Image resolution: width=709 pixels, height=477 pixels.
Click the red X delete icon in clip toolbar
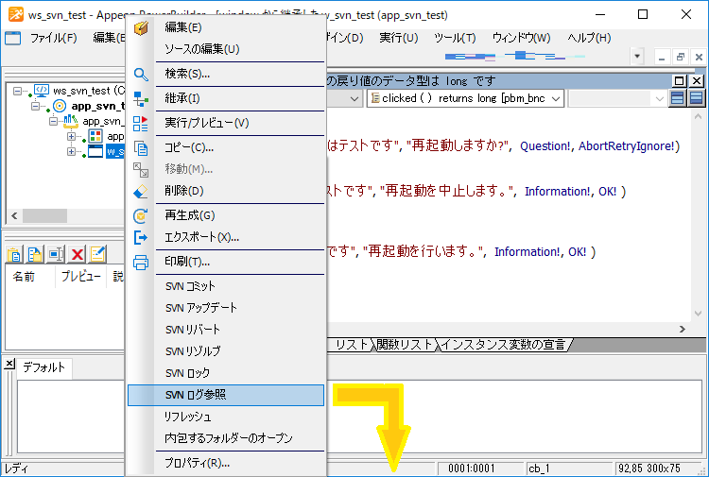point(78,255)
